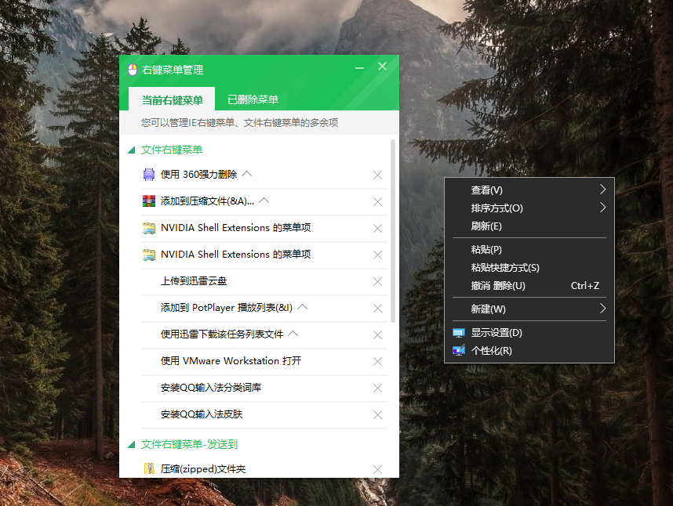This screenshot has width=673, height=506.
Task: Select the 当前右键菜单 tab
Action: coord(172,99)
